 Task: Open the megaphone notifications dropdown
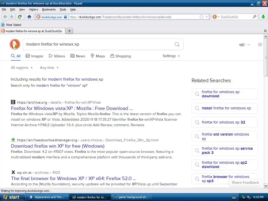244,44
